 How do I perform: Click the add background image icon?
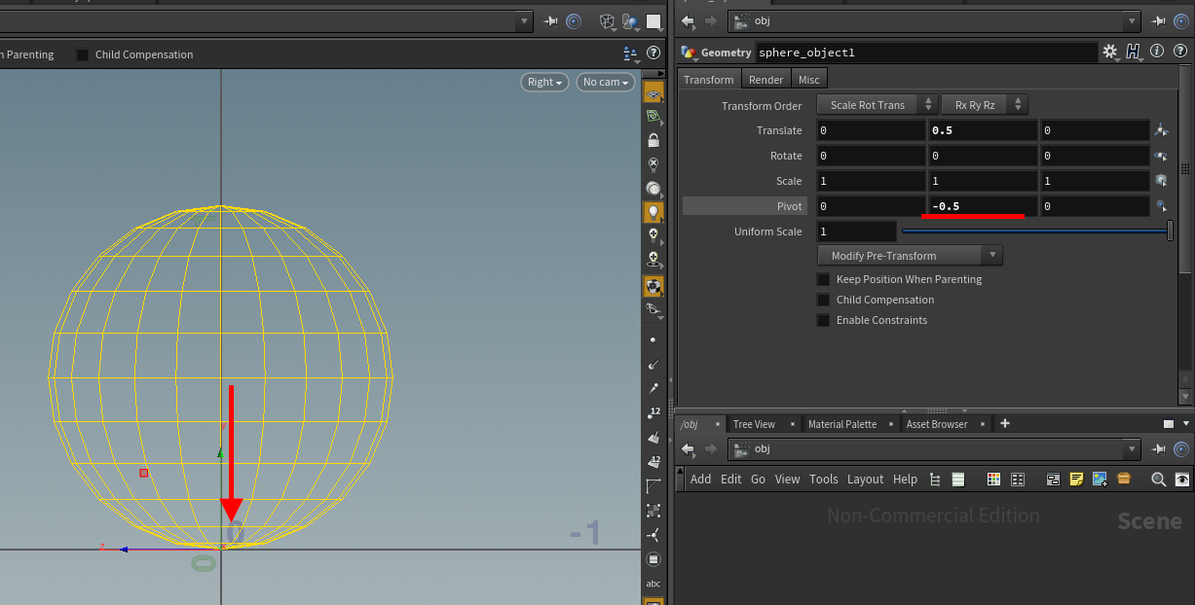click(x=1100, y=479)
